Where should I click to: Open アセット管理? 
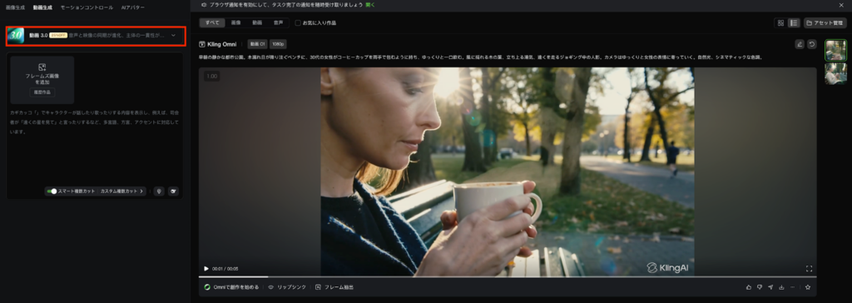[825, 22]
